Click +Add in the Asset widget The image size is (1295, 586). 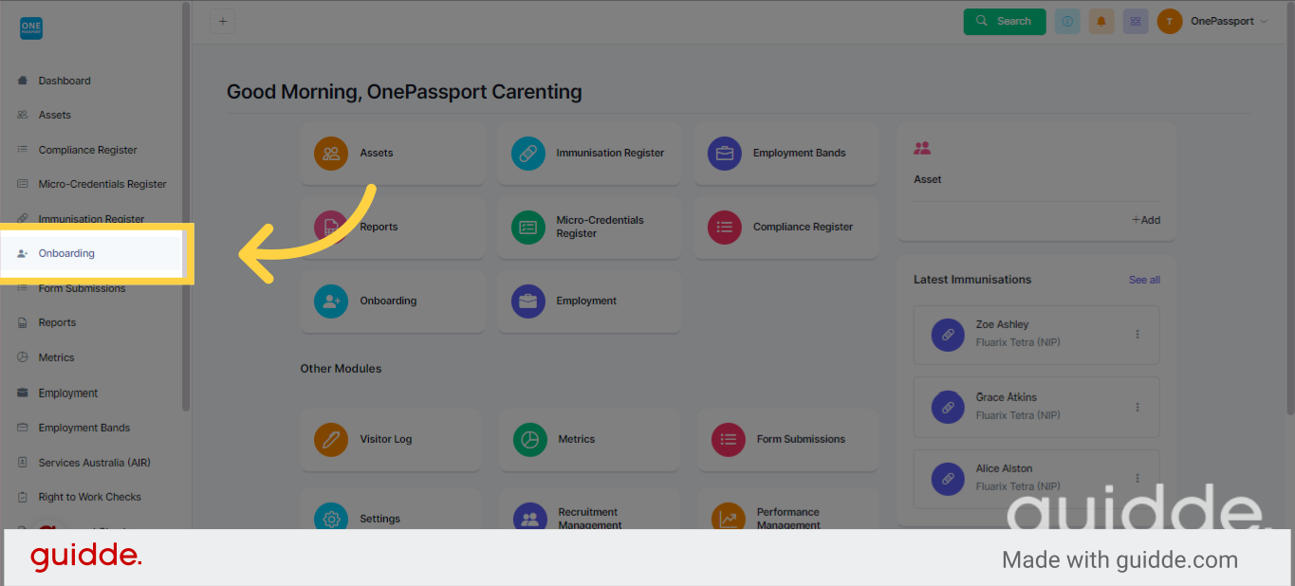click(x=1146, y=220)
